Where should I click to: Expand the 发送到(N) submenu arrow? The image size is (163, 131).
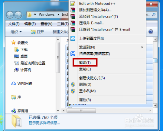pyautogui.click(x=142, y=47)
